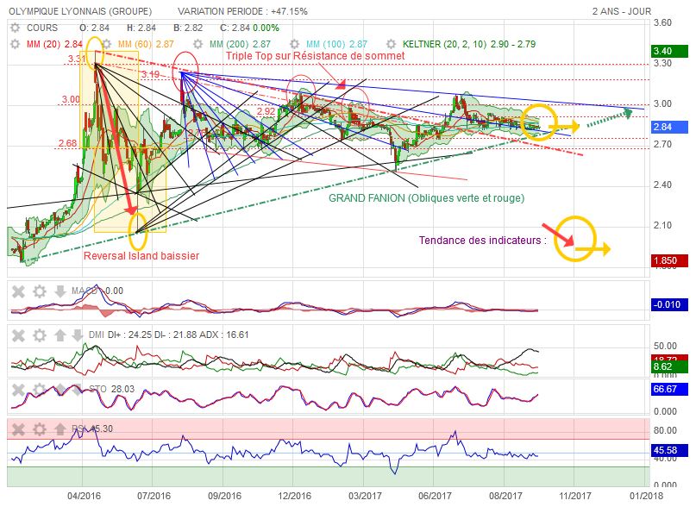Click the OLYMPIQUE LYONNAIS (GROUPE) title
Screen dimensions: 696x513
click(x=80, y=11)
